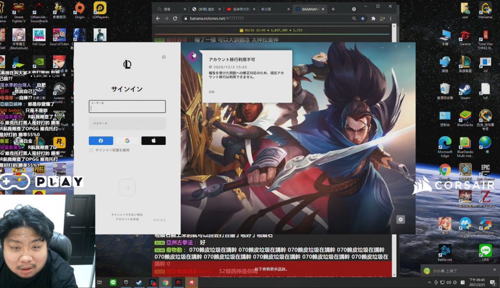
Task: Switch to the YouTube browser tab
Action: 241,9
